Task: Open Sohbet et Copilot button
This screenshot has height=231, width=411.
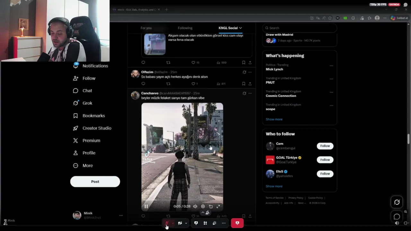Action: (x=399, y=18)
